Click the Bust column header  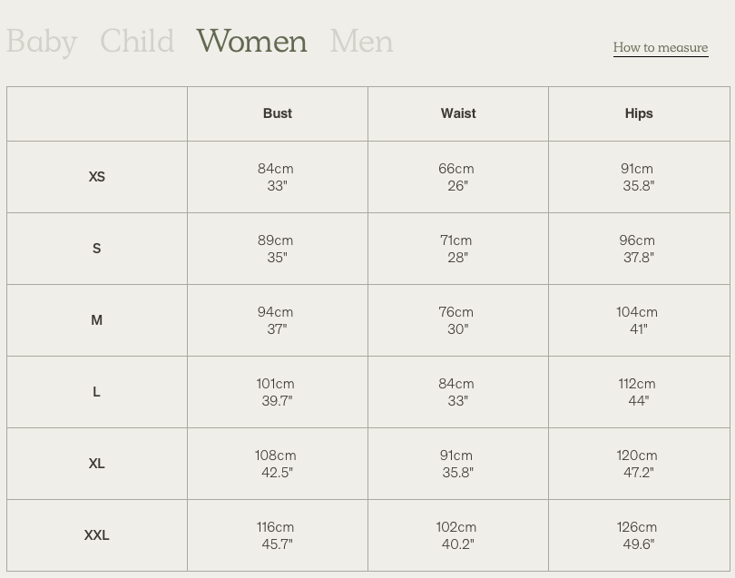[278, 113]
